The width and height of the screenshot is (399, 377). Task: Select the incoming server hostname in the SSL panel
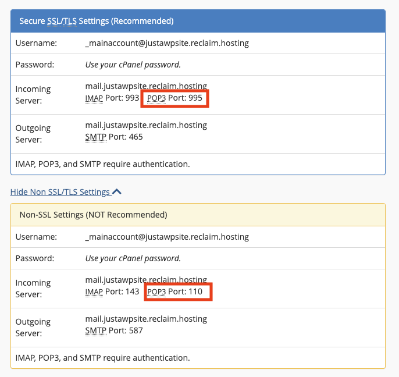click(146, 86)
